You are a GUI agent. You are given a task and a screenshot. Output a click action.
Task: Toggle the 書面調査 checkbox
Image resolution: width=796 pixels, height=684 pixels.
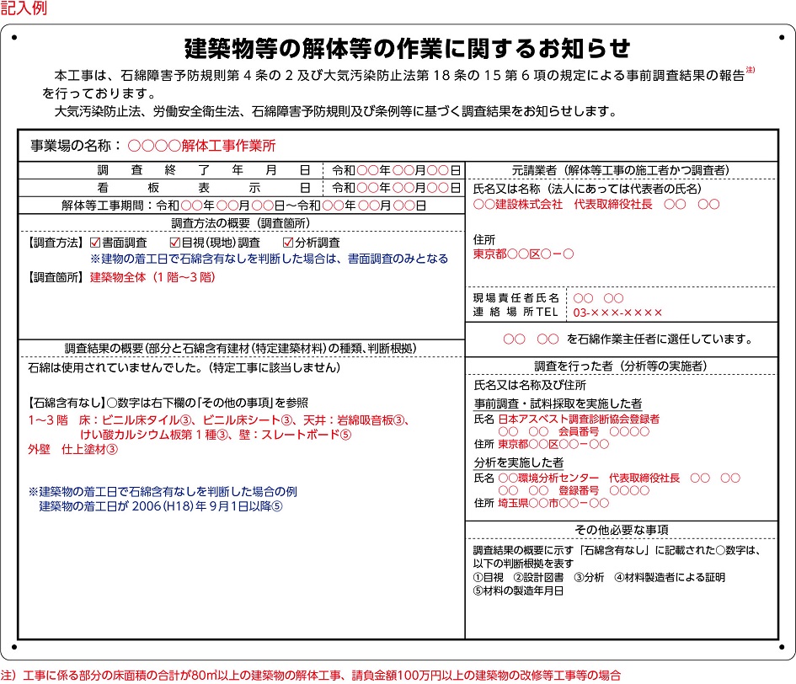95,243
